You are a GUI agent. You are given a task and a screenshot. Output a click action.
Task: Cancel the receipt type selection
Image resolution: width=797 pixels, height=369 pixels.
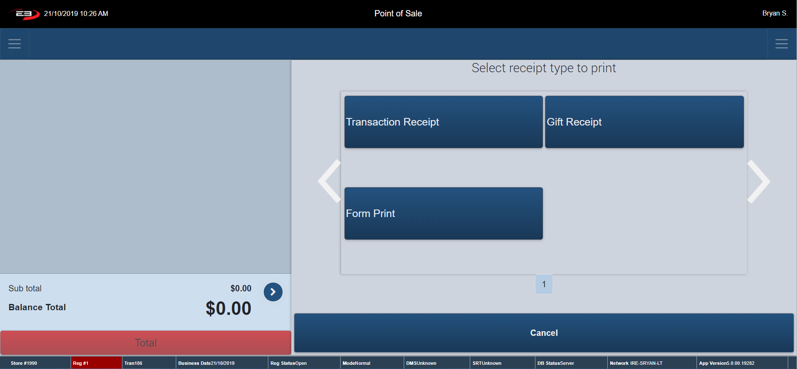point(543,333)
